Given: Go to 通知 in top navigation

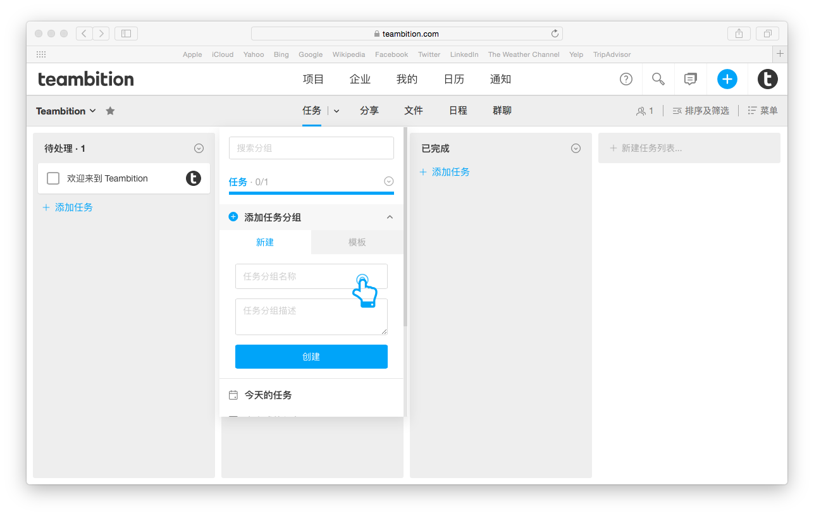Looking at the screenshot, I should coord(500,79).
